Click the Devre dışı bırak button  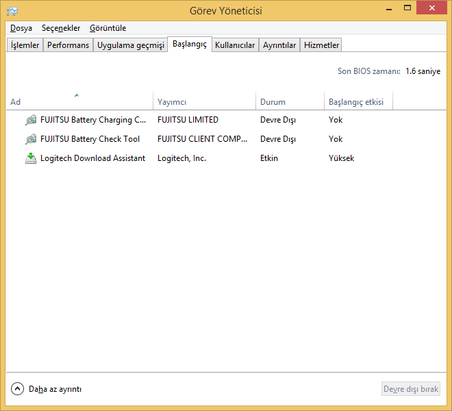[x=411, y=389]
